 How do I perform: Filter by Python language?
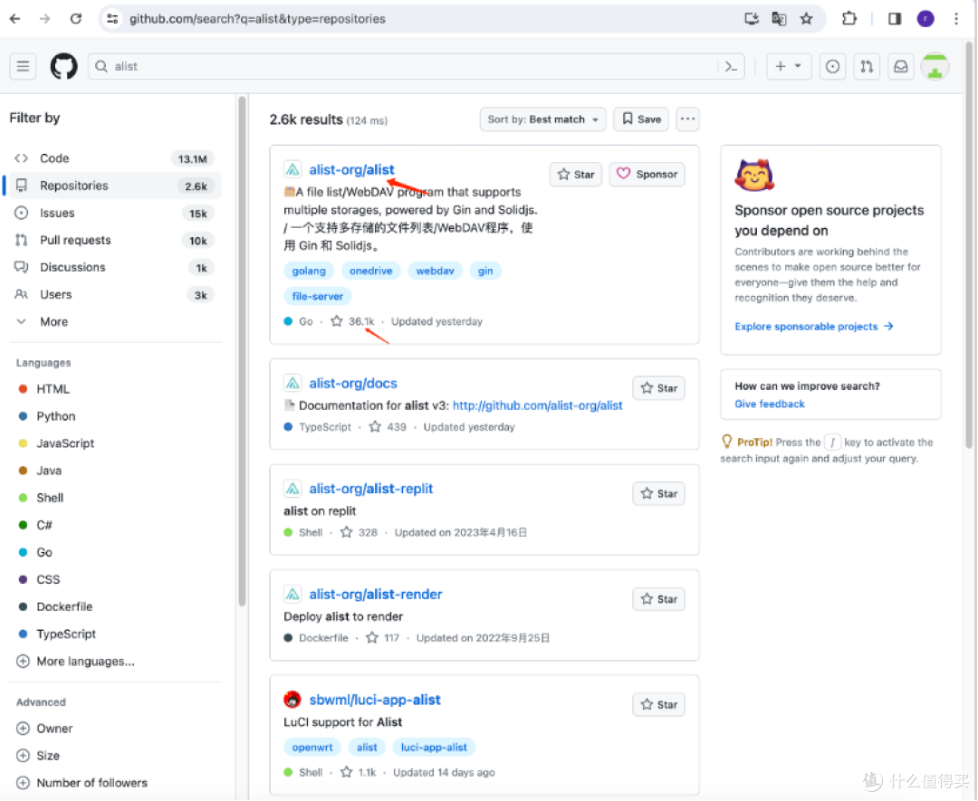click(x=55, y=415)
